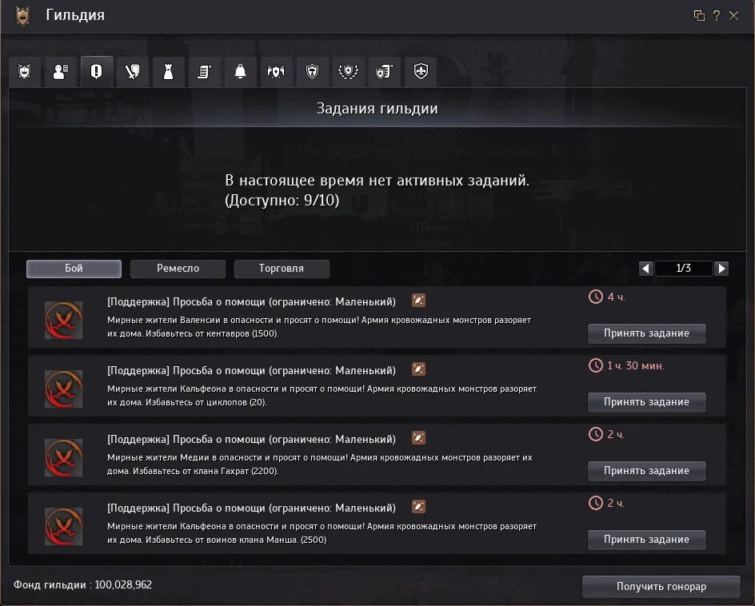The image size is (755, 606).
Task: Accept the кентавров (1500) quest
Action: (x=647, y=333)
